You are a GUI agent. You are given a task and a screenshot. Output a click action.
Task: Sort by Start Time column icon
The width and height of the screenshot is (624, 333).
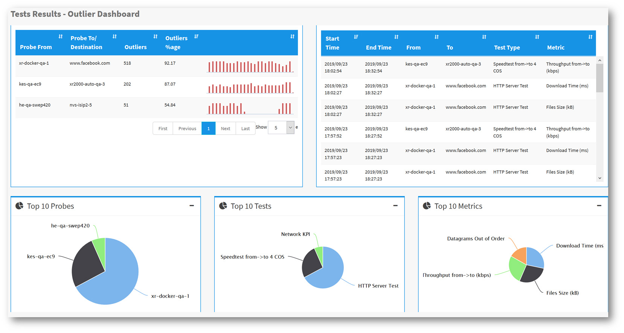coord(356,37)
